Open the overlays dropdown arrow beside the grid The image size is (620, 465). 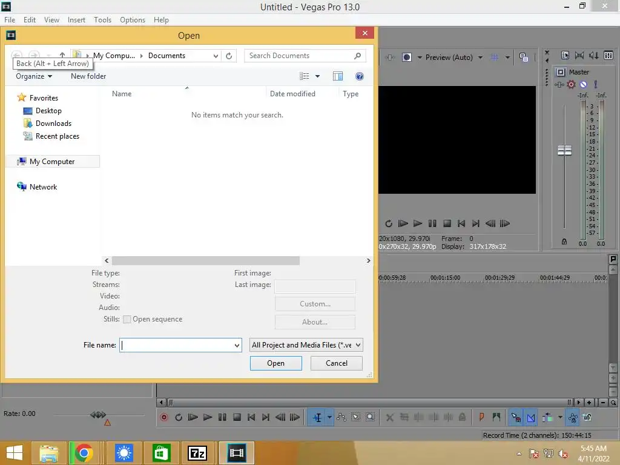coord(507,58)
